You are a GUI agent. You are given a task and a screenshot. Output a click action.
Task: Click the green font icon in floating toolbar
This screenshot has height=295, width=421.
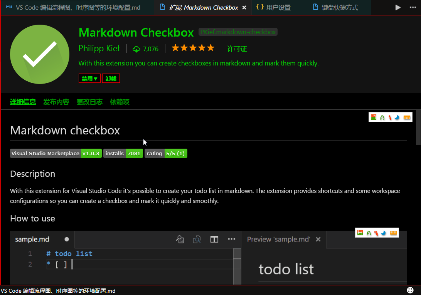point(382,117)
